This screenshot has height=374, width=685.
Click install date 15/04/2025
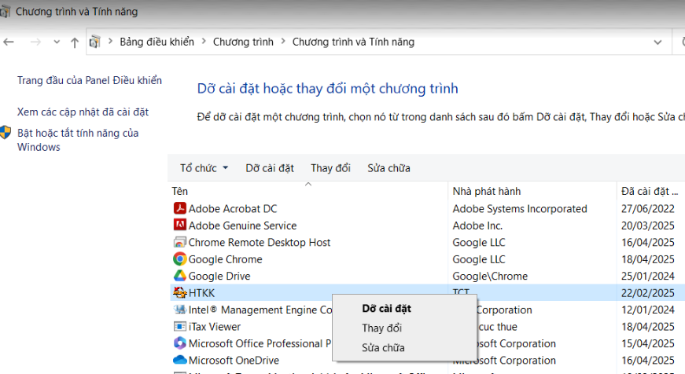[x=648, y=343]
